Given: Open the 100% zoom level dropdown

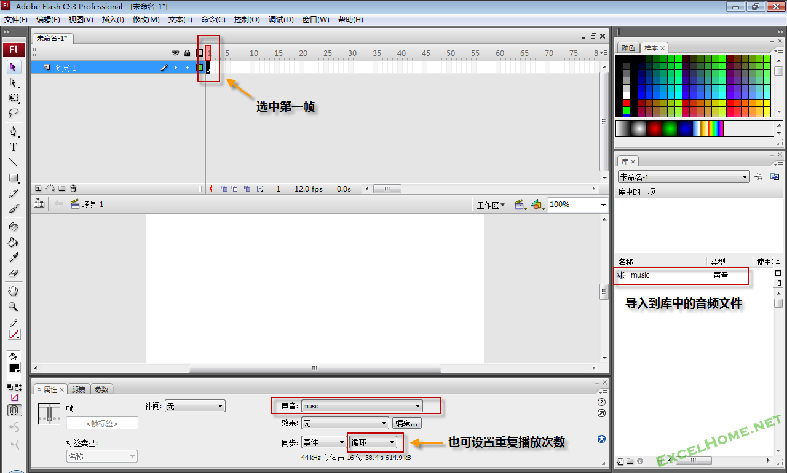Looking at the screenshot, I should tap(577, 205).
